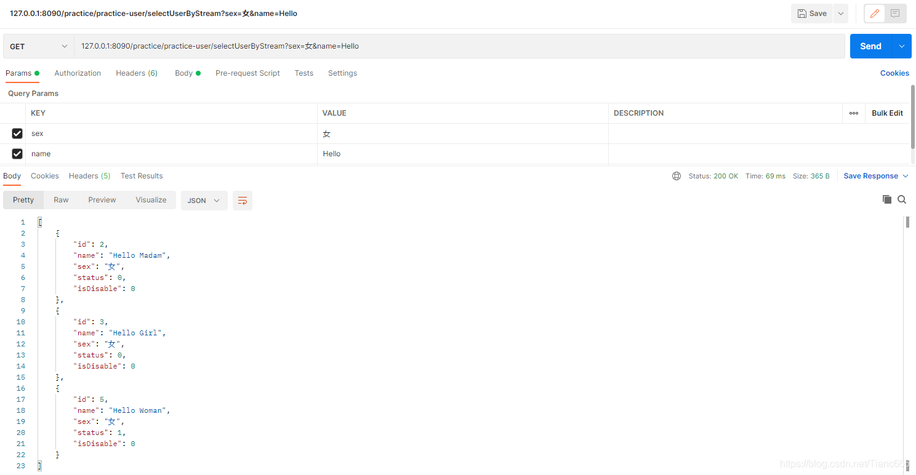
Task: Open the JSON format dropdown
Action: 204,201
